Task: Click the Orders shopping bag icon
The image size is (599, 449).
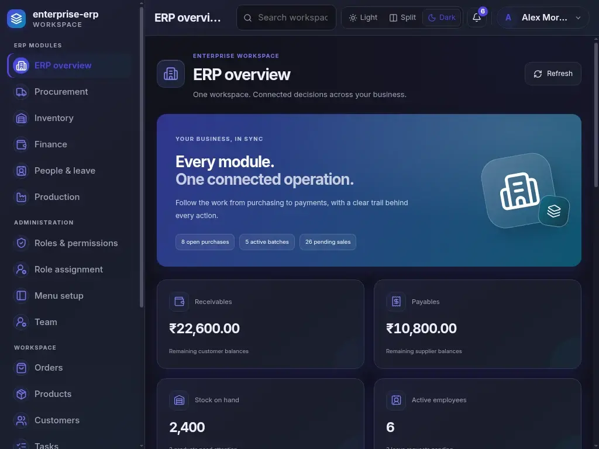Action: click(x=22, y=368)
